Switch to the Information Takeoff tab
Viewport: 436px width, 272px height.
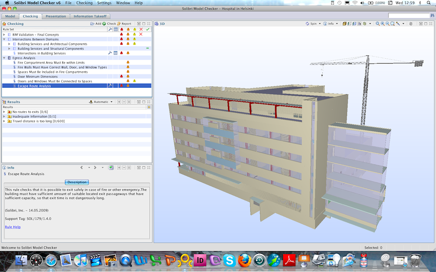pos(89,16)
